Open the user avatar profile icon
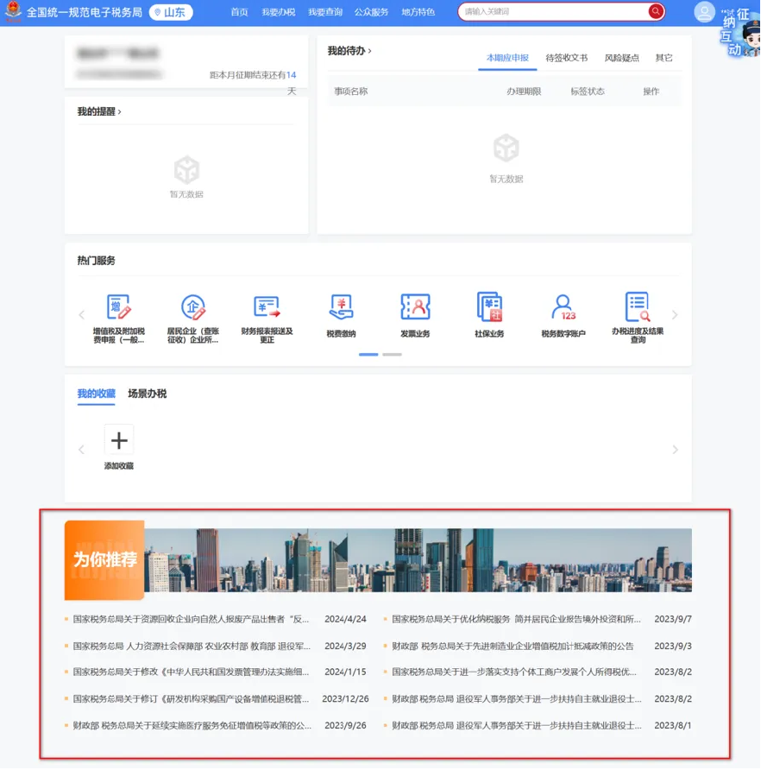 coord(704,12)
